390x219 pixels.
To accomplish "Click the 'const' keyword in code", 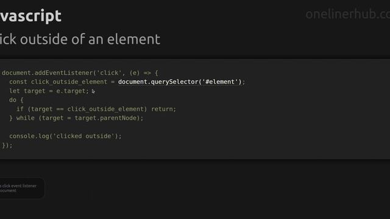I will (x=18, y=82).
